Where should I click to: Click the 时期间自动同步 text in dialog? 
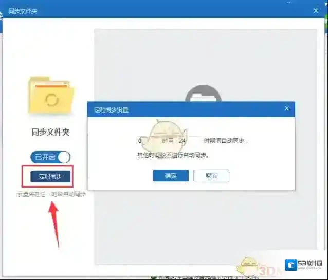(226, 141)
